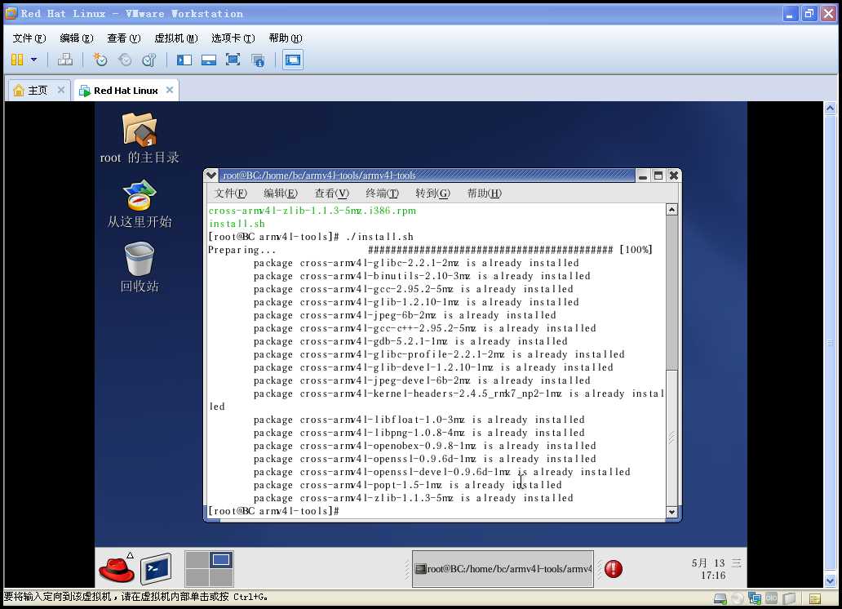
Task: Open the VMware 帮助(H) menu
Action: click(x=285, y=38)
